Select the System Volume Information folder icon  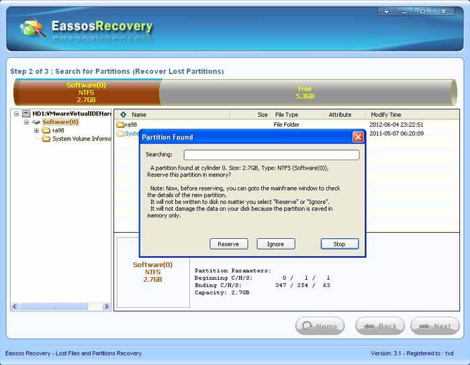coord(46,139)
